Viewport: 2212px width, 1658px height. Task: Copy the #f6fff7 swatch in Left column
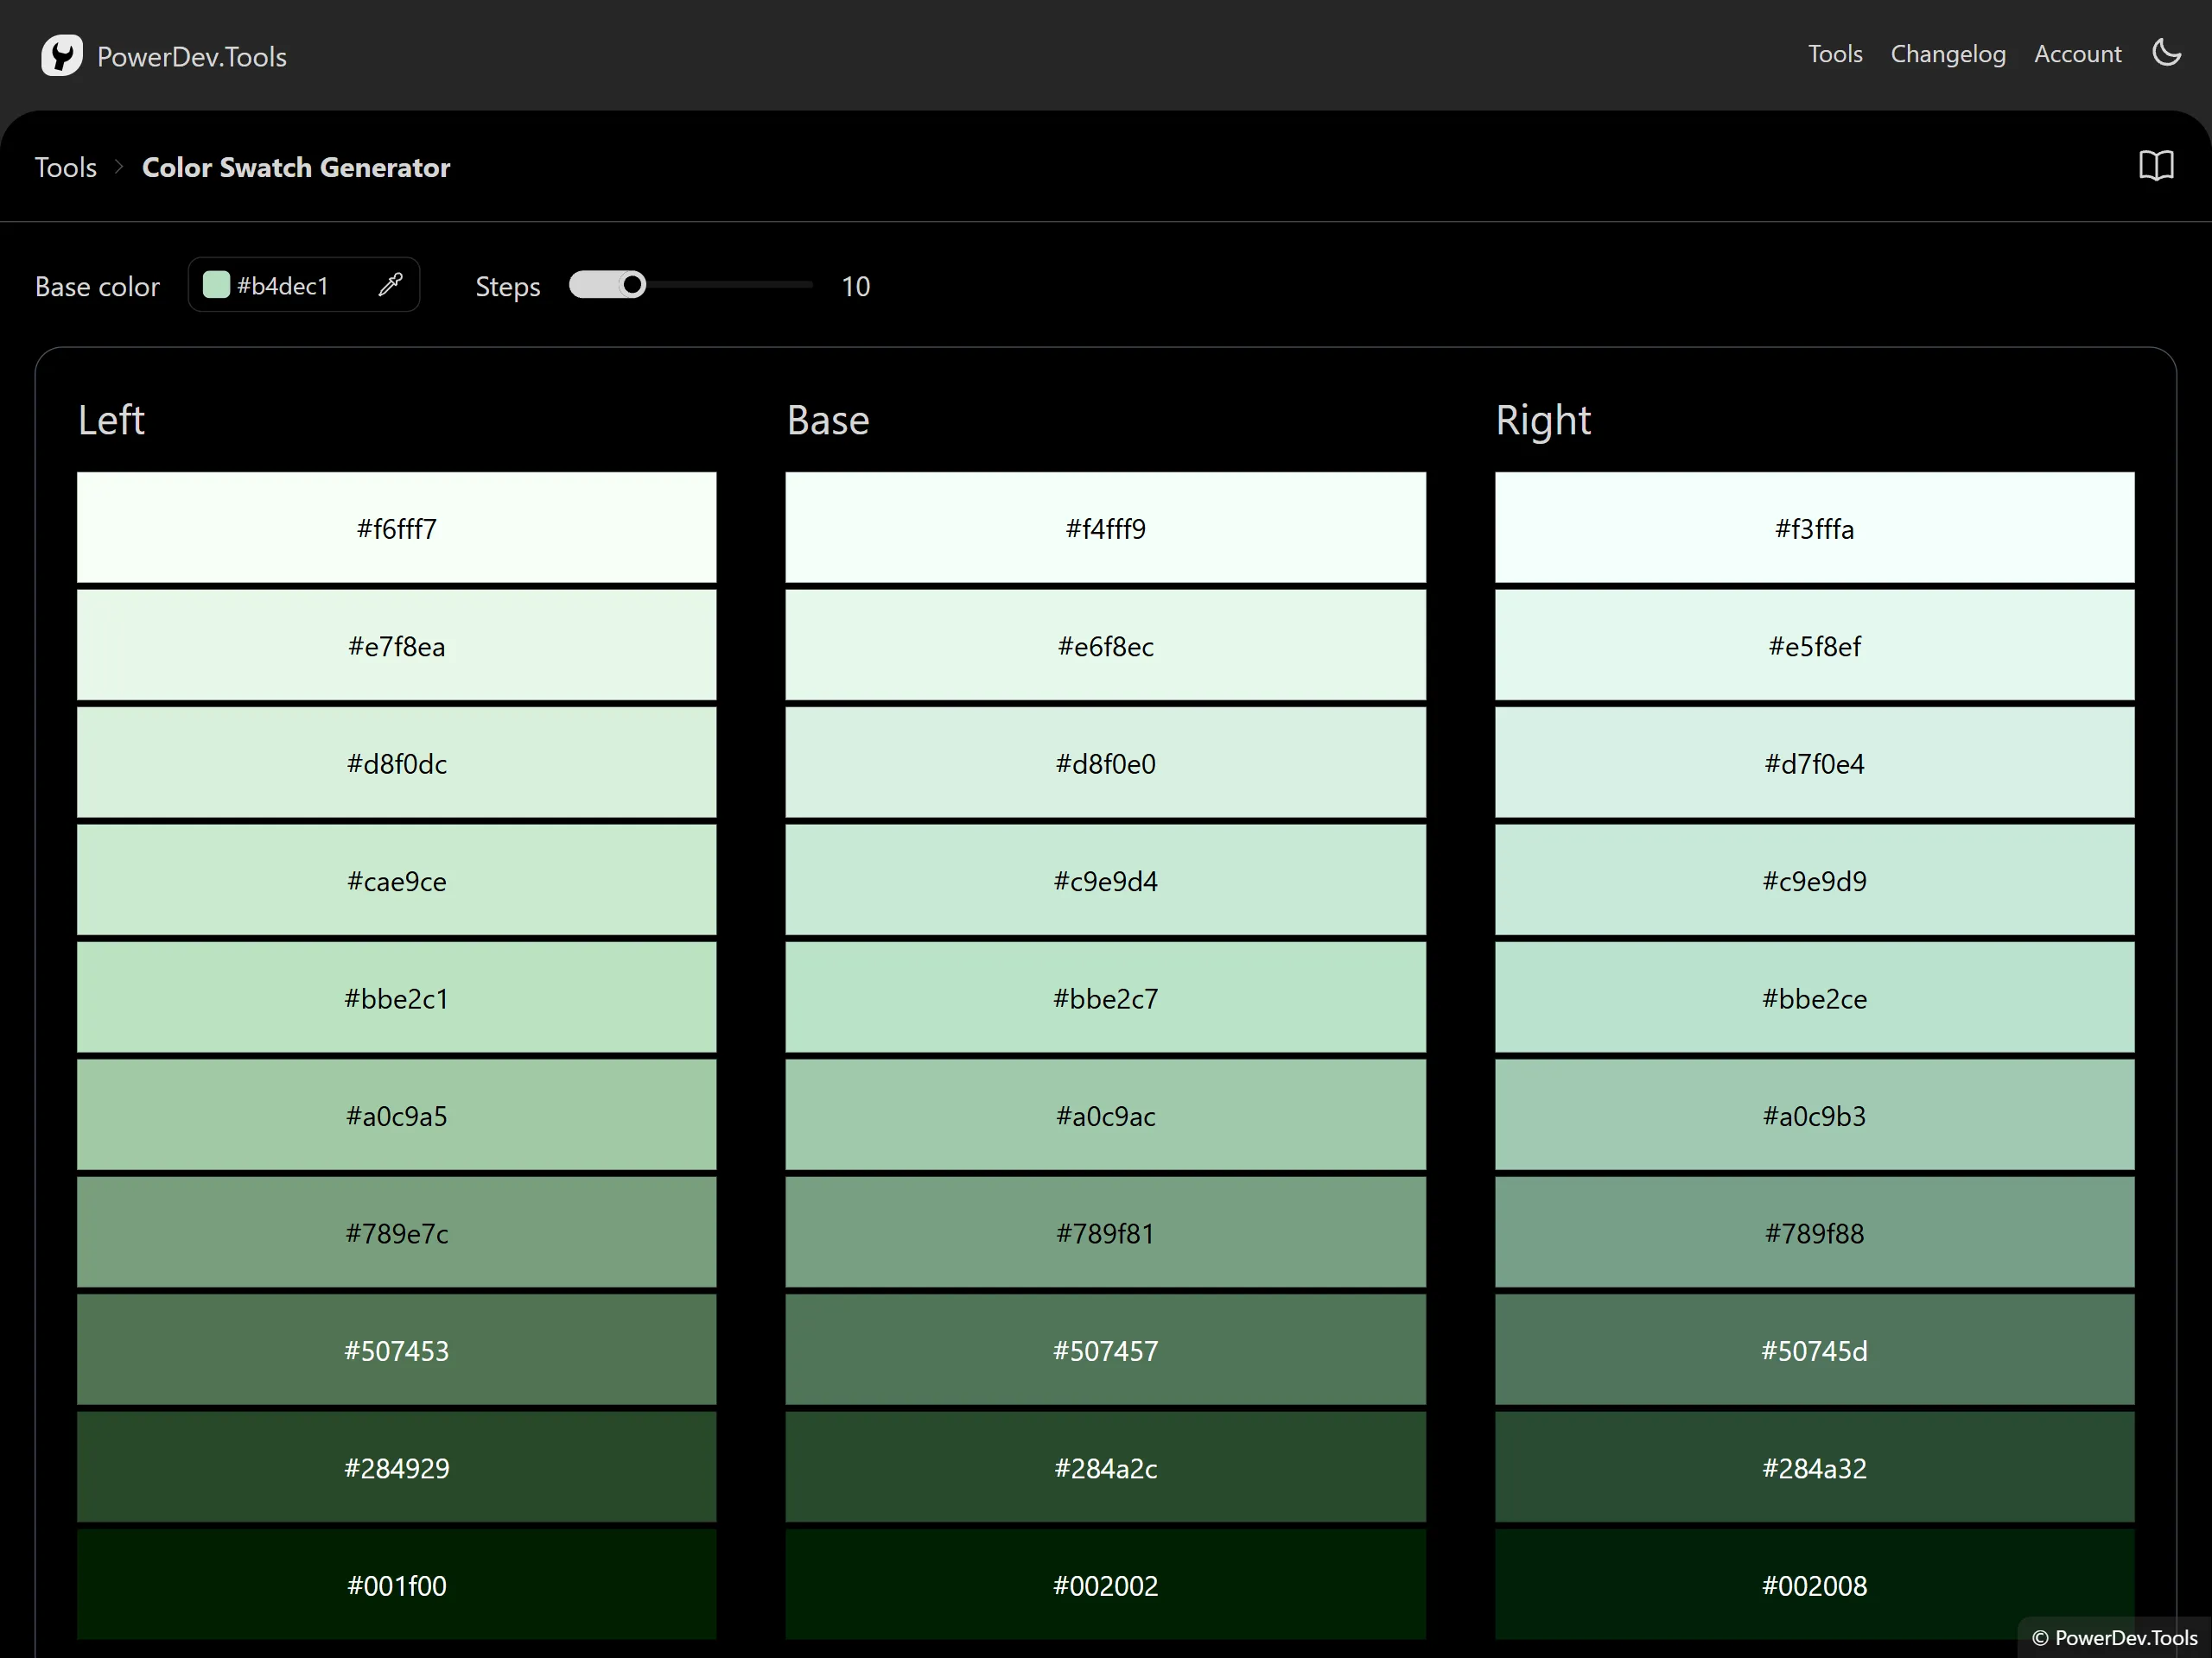tap(396, 528)
